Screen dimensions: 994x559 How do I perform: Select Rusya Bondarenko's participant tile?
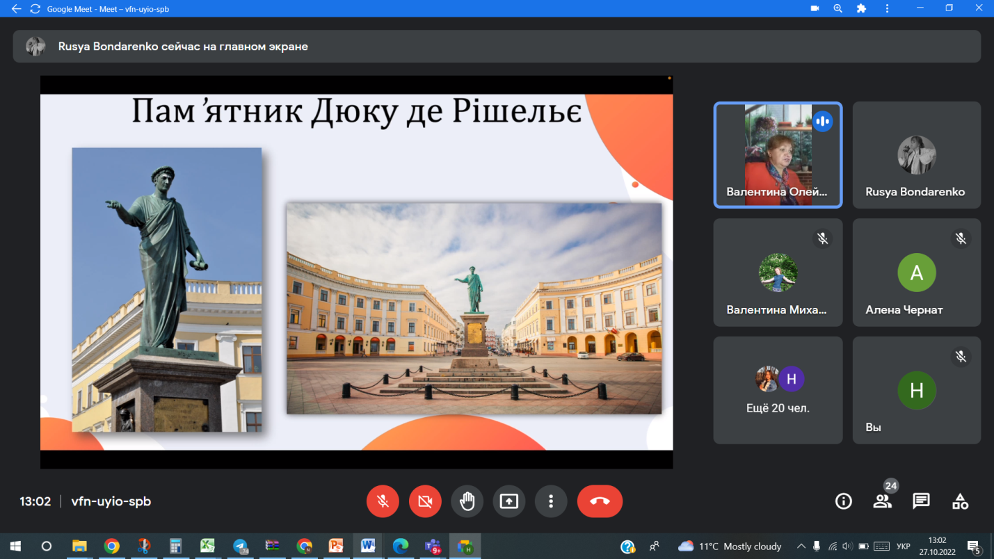[x=916, y=155]
